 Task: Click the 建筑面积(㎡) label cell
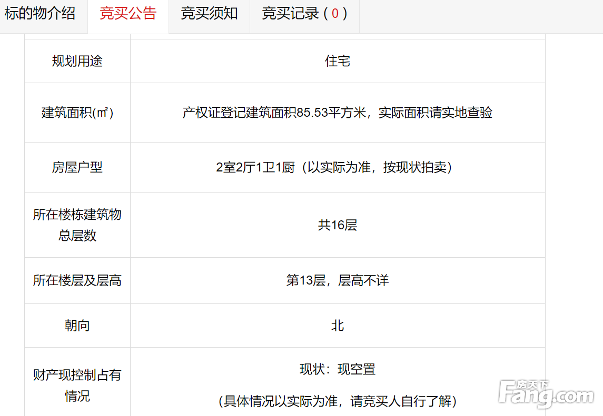pyautogui.click(x=77, y=113)
